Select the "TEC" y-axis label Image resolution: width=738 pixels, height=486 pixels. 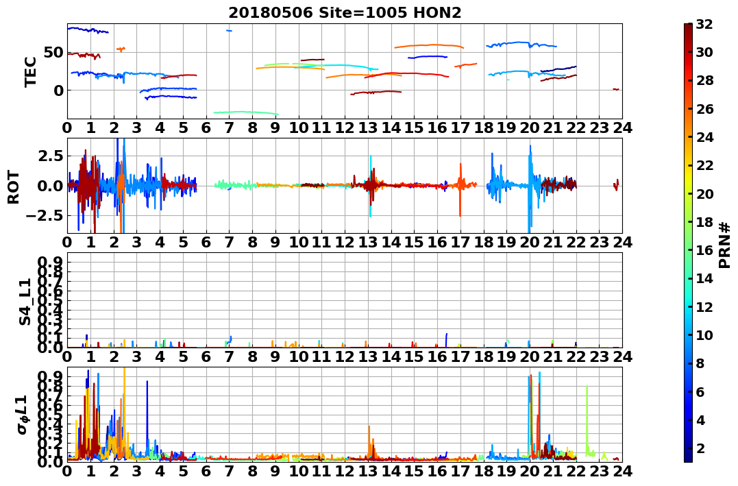click(x=31, y=71)
